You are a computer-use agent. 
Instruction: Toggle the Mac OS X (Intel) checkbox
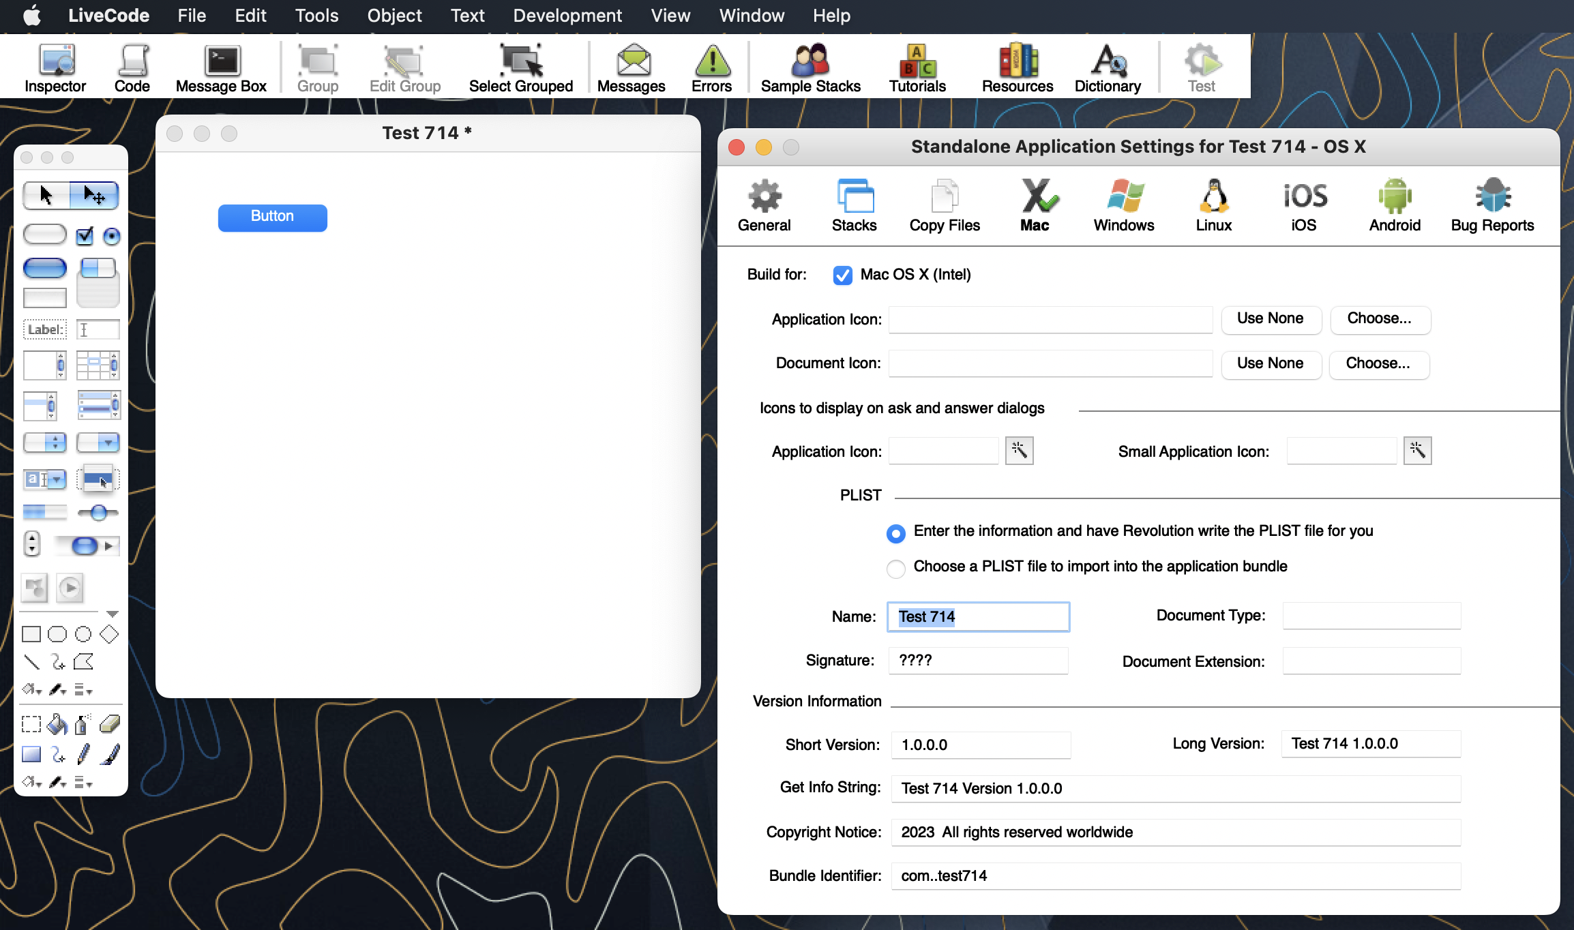[x=843, y=275]
